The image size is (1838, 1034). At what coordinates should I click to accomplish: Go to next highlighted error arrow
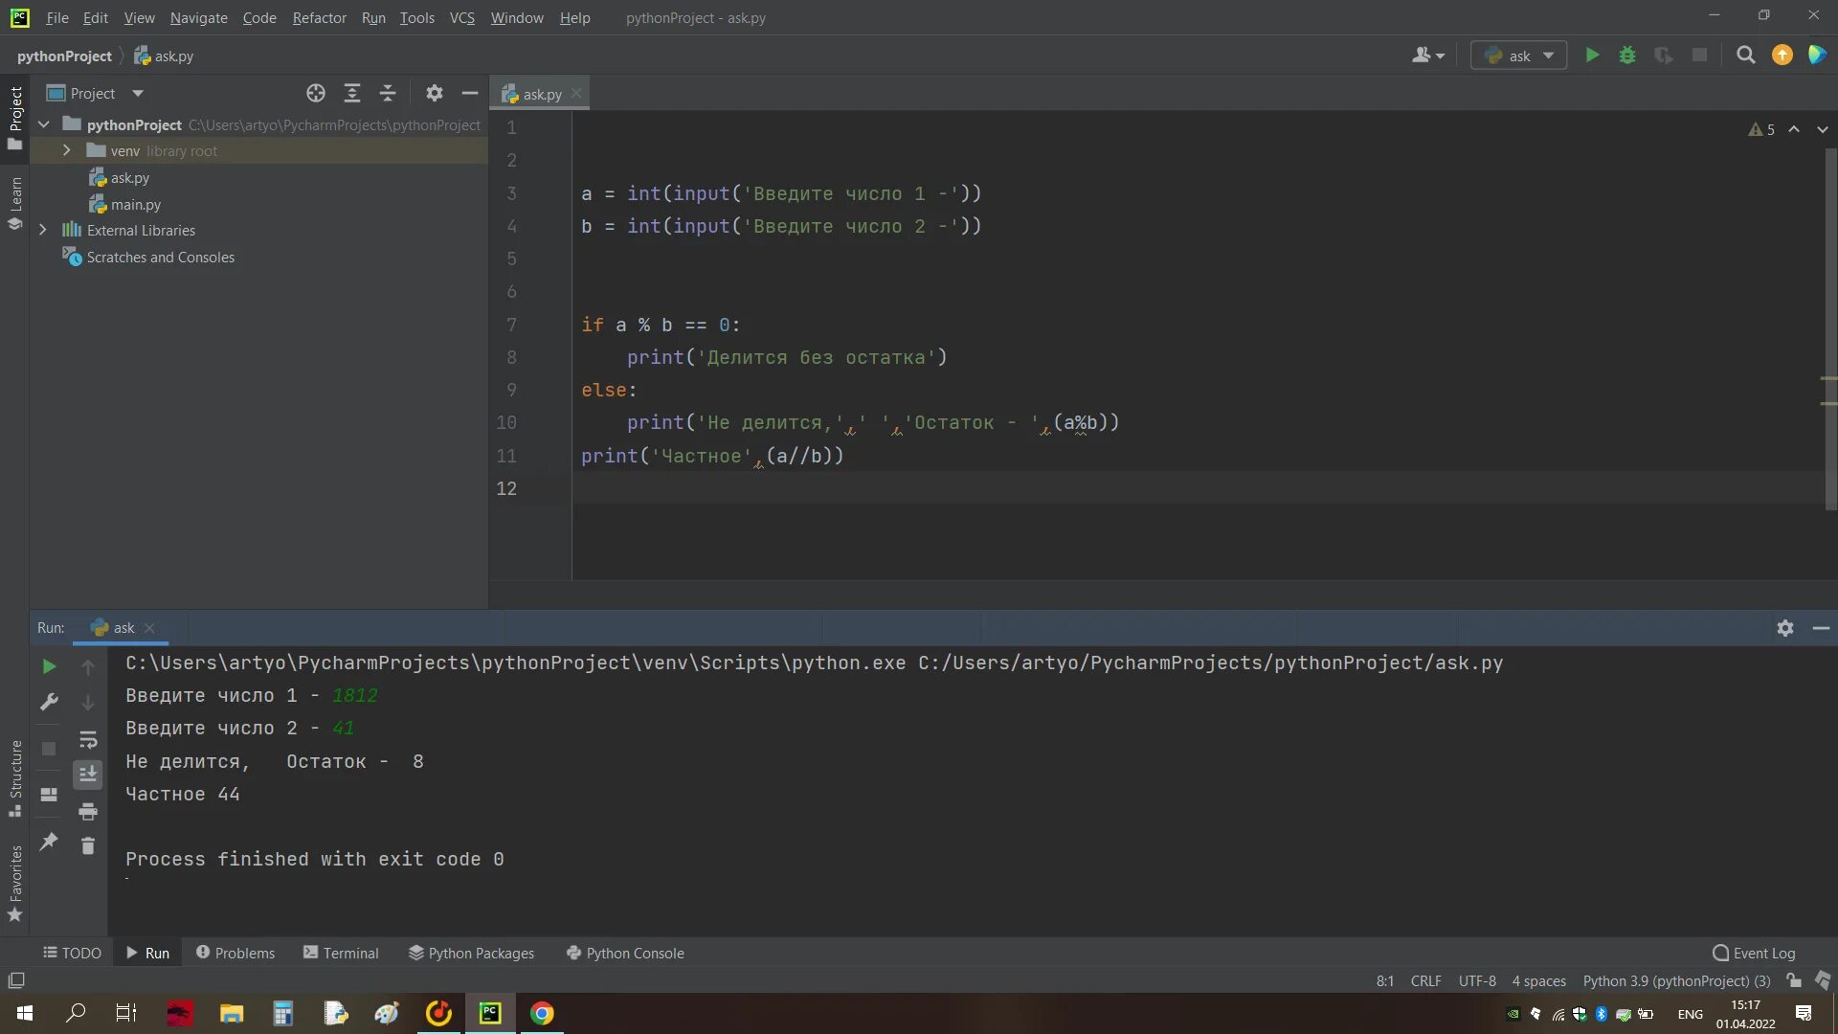[x=1822, y=129]
